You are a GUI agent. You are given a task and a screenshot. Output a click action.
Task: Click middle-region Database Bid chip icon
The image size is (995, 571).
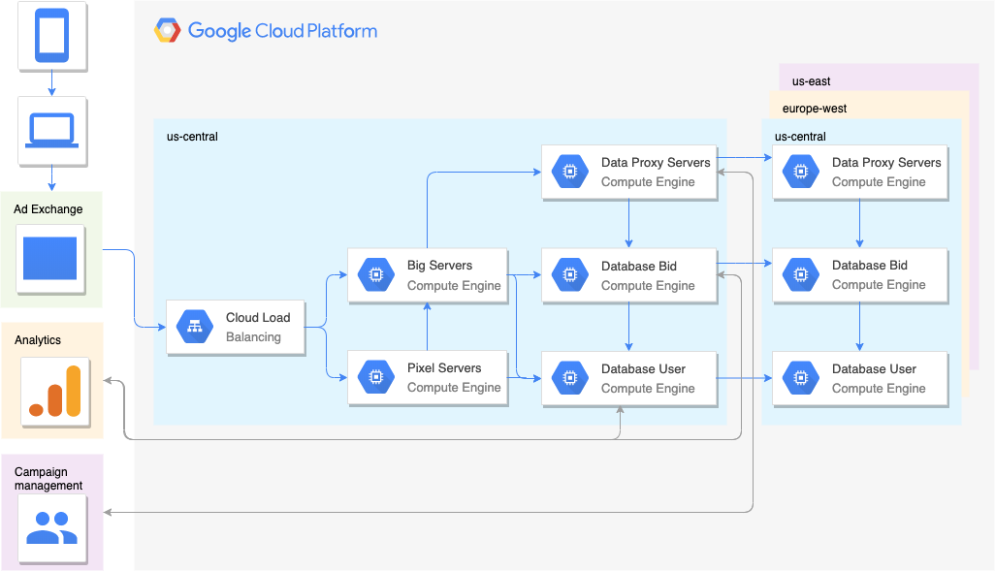click(570, 274)
